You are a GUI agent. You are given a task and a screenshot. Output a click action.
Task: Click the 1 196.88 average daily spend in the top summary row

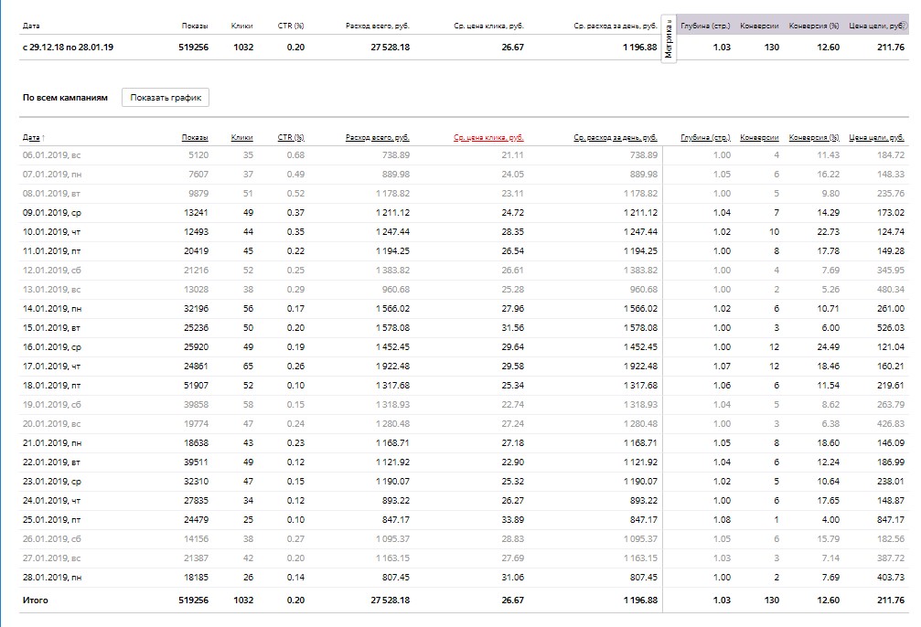[640, 47]
